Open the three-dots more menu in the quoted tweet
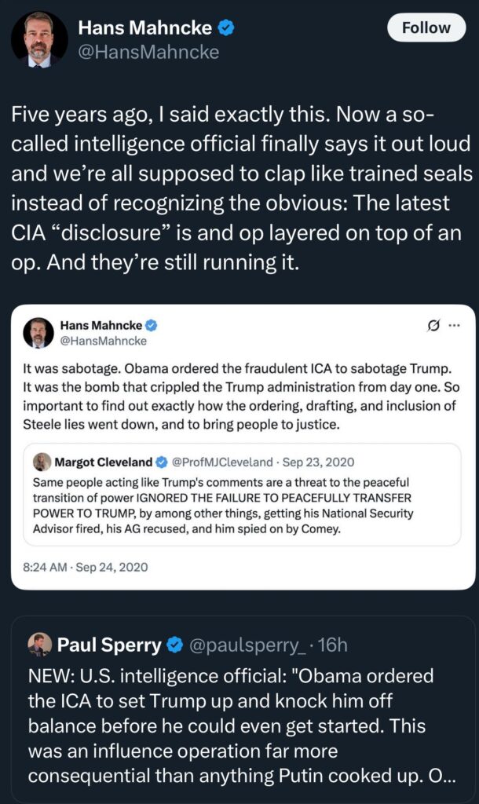 [454, 324]
